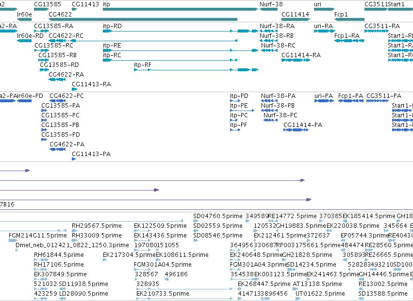Click the Nurf-38-RB transcript label

(x=277, y=35)
